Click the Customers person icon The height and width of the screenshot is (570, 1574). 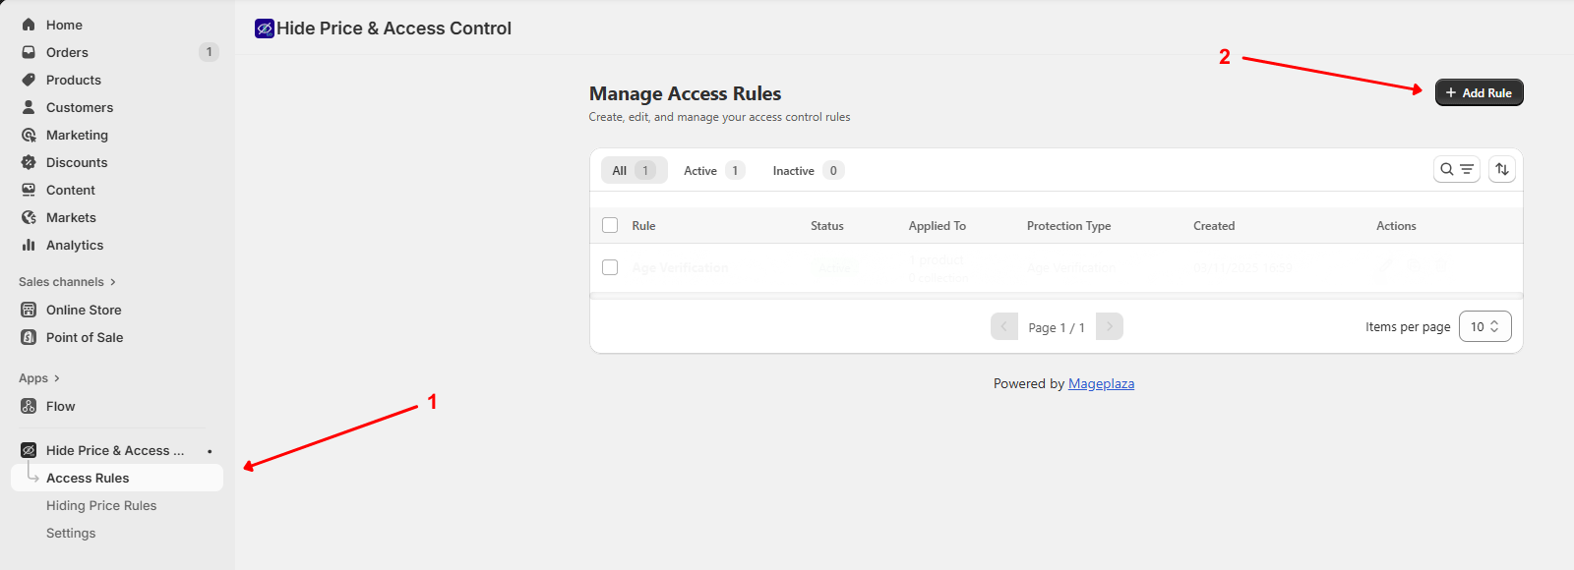(x=29, y=107)
